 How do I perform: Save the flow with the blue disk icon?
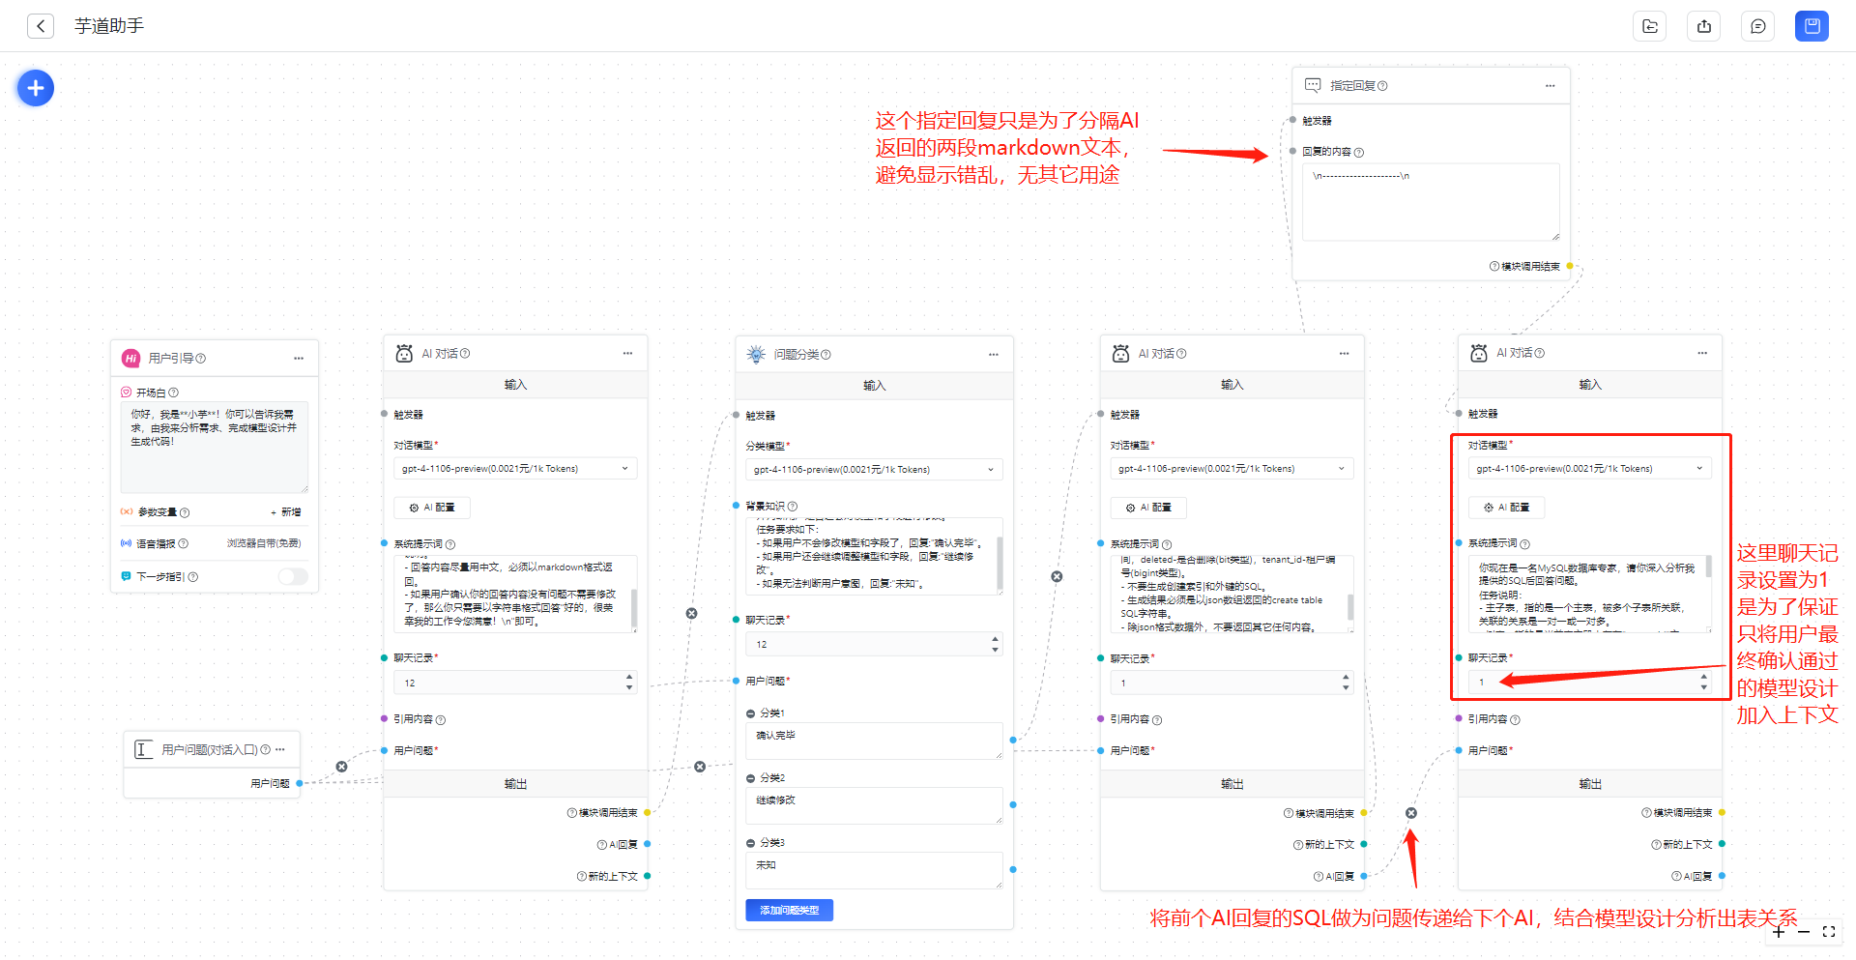tap(1812, 26)
